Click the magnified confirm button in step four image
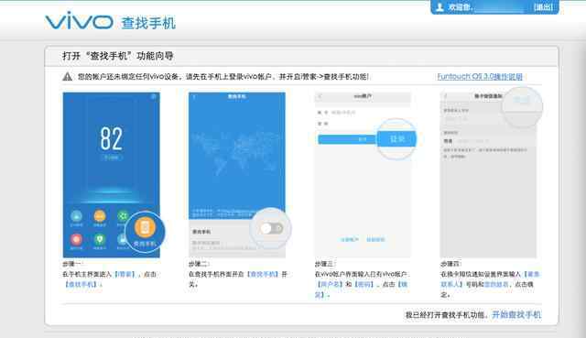Viewport: 586px width, 338px height. [x=522, y=100]
